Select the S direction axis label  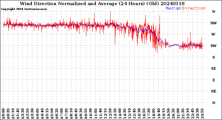click(x=214, y=57)
